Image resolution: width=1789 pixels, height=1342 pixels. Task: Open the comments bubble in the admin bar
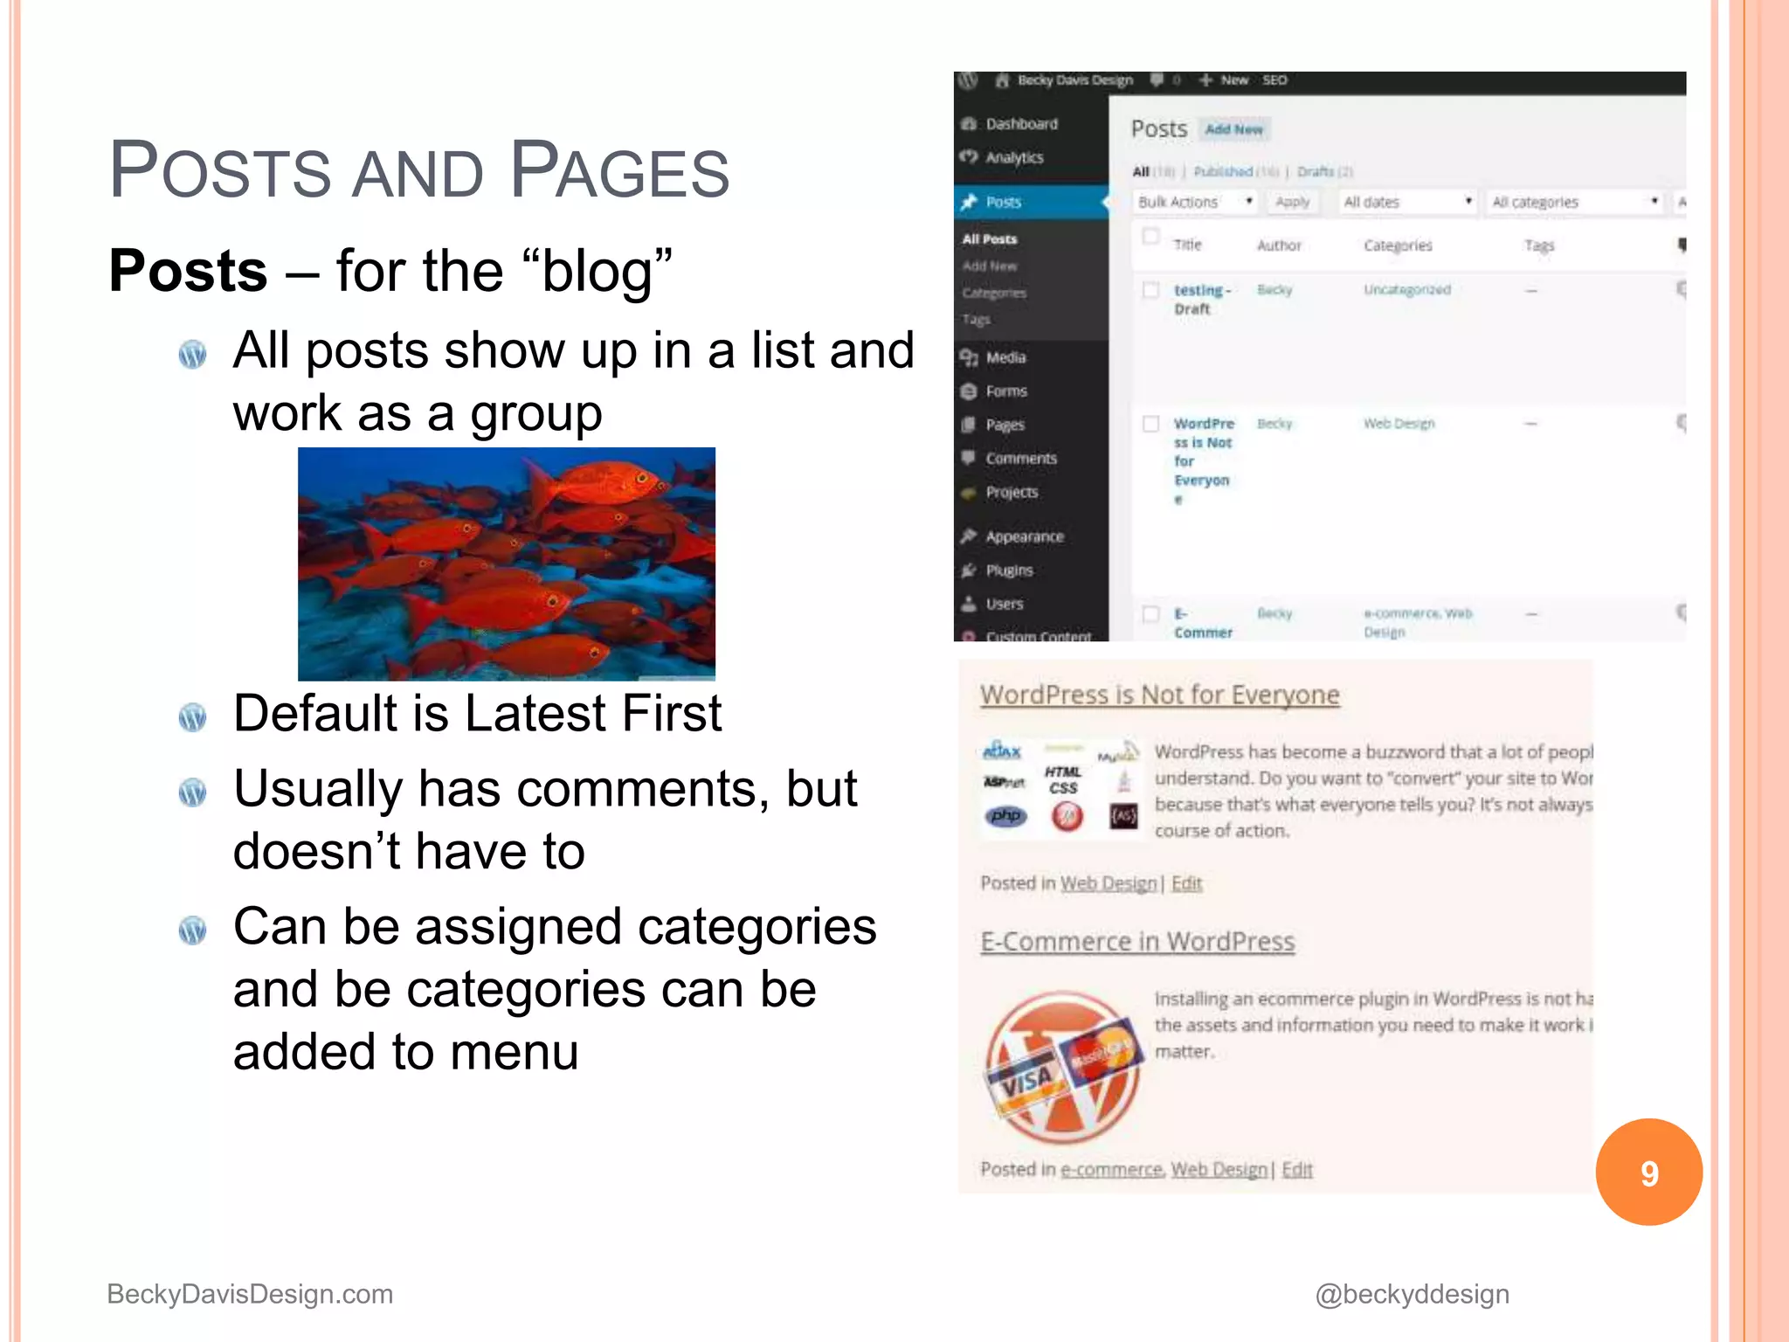tap(1157, 80)
